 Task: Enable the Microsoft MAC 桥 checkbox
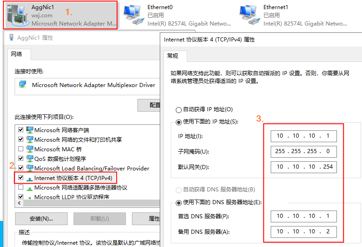[x=21, y=149]
